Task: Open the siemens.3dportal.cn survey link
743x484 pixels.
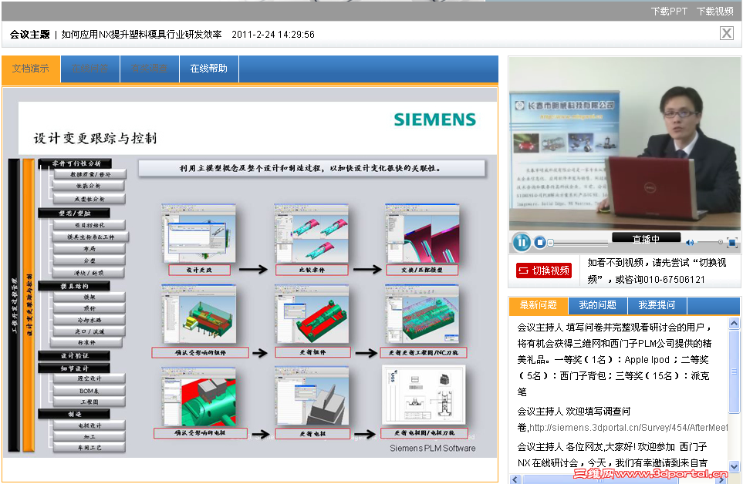Action: coord(628,428)
